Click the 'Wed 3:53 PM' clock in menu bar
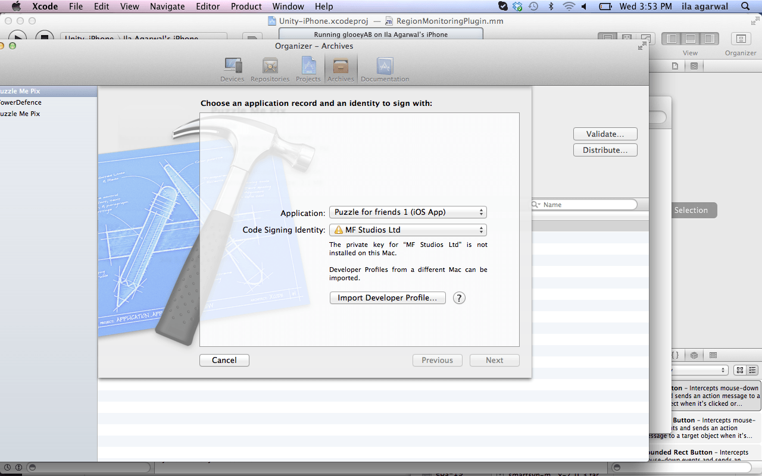The height and width of the screenshot is (476, 762). pyautogui.click(x=645, y=7)
